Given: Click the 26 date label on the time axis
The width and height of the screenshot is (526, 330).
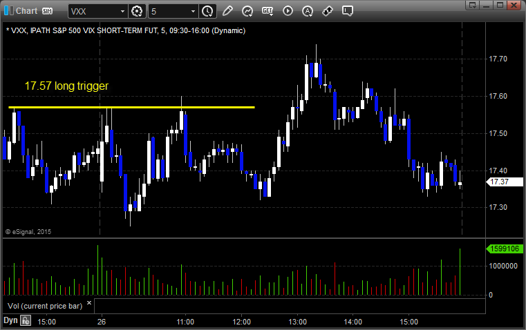Looking at the screenshot, I should (102, 322).
